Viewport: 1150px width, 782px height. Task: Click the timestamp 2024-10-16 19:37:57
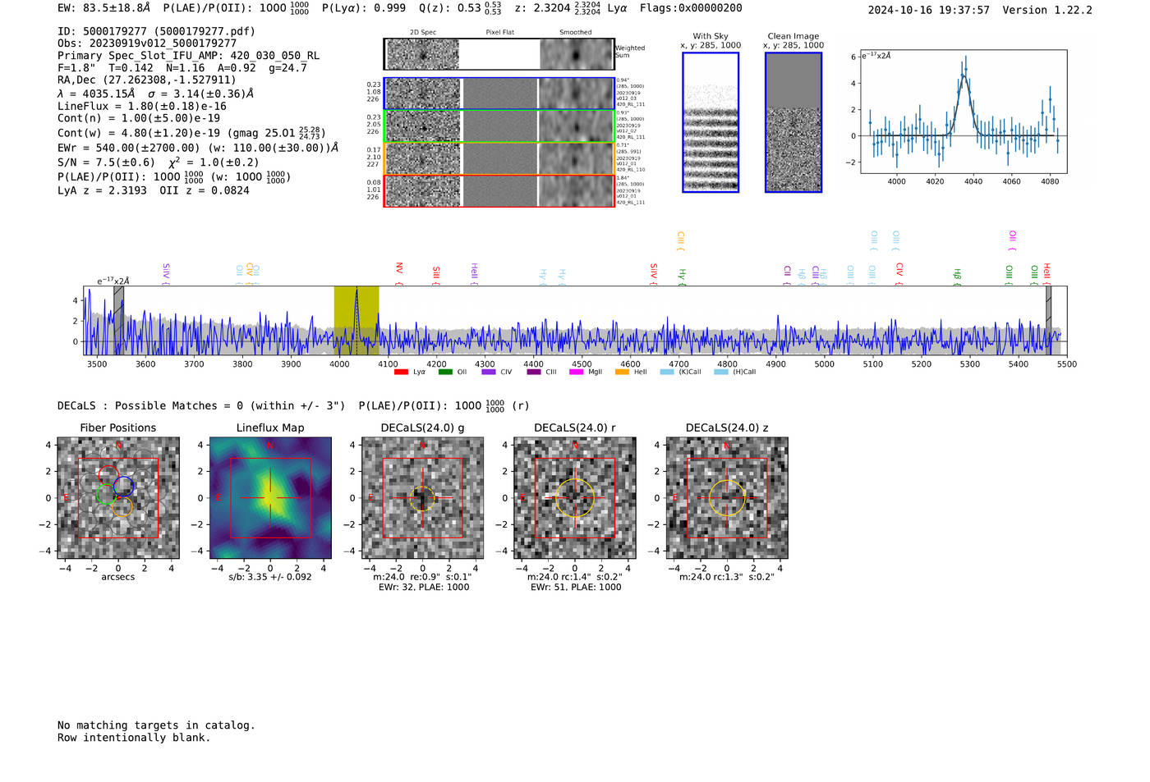[x=928, y=10]
